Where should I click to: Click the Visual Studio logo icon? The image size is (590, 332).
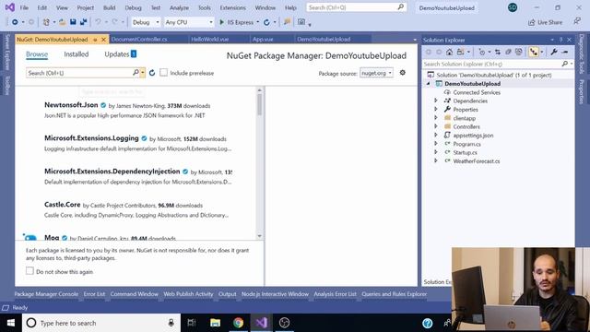(x=10, y=7)
